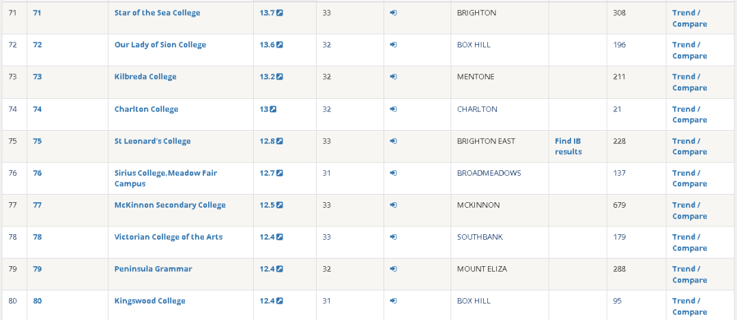Click the sign-in arrow icon for Kilbreda College
Image resolution: width=737 pixels, height=320 pixels.
tap(393, 77)
